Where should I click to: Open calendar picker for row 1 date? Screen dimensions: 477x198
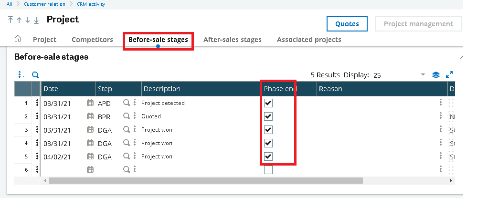[90, 103]
